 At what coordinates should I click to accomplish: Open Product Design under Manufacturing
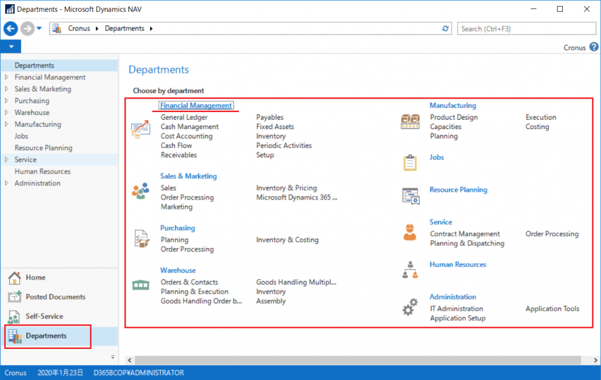454,117
